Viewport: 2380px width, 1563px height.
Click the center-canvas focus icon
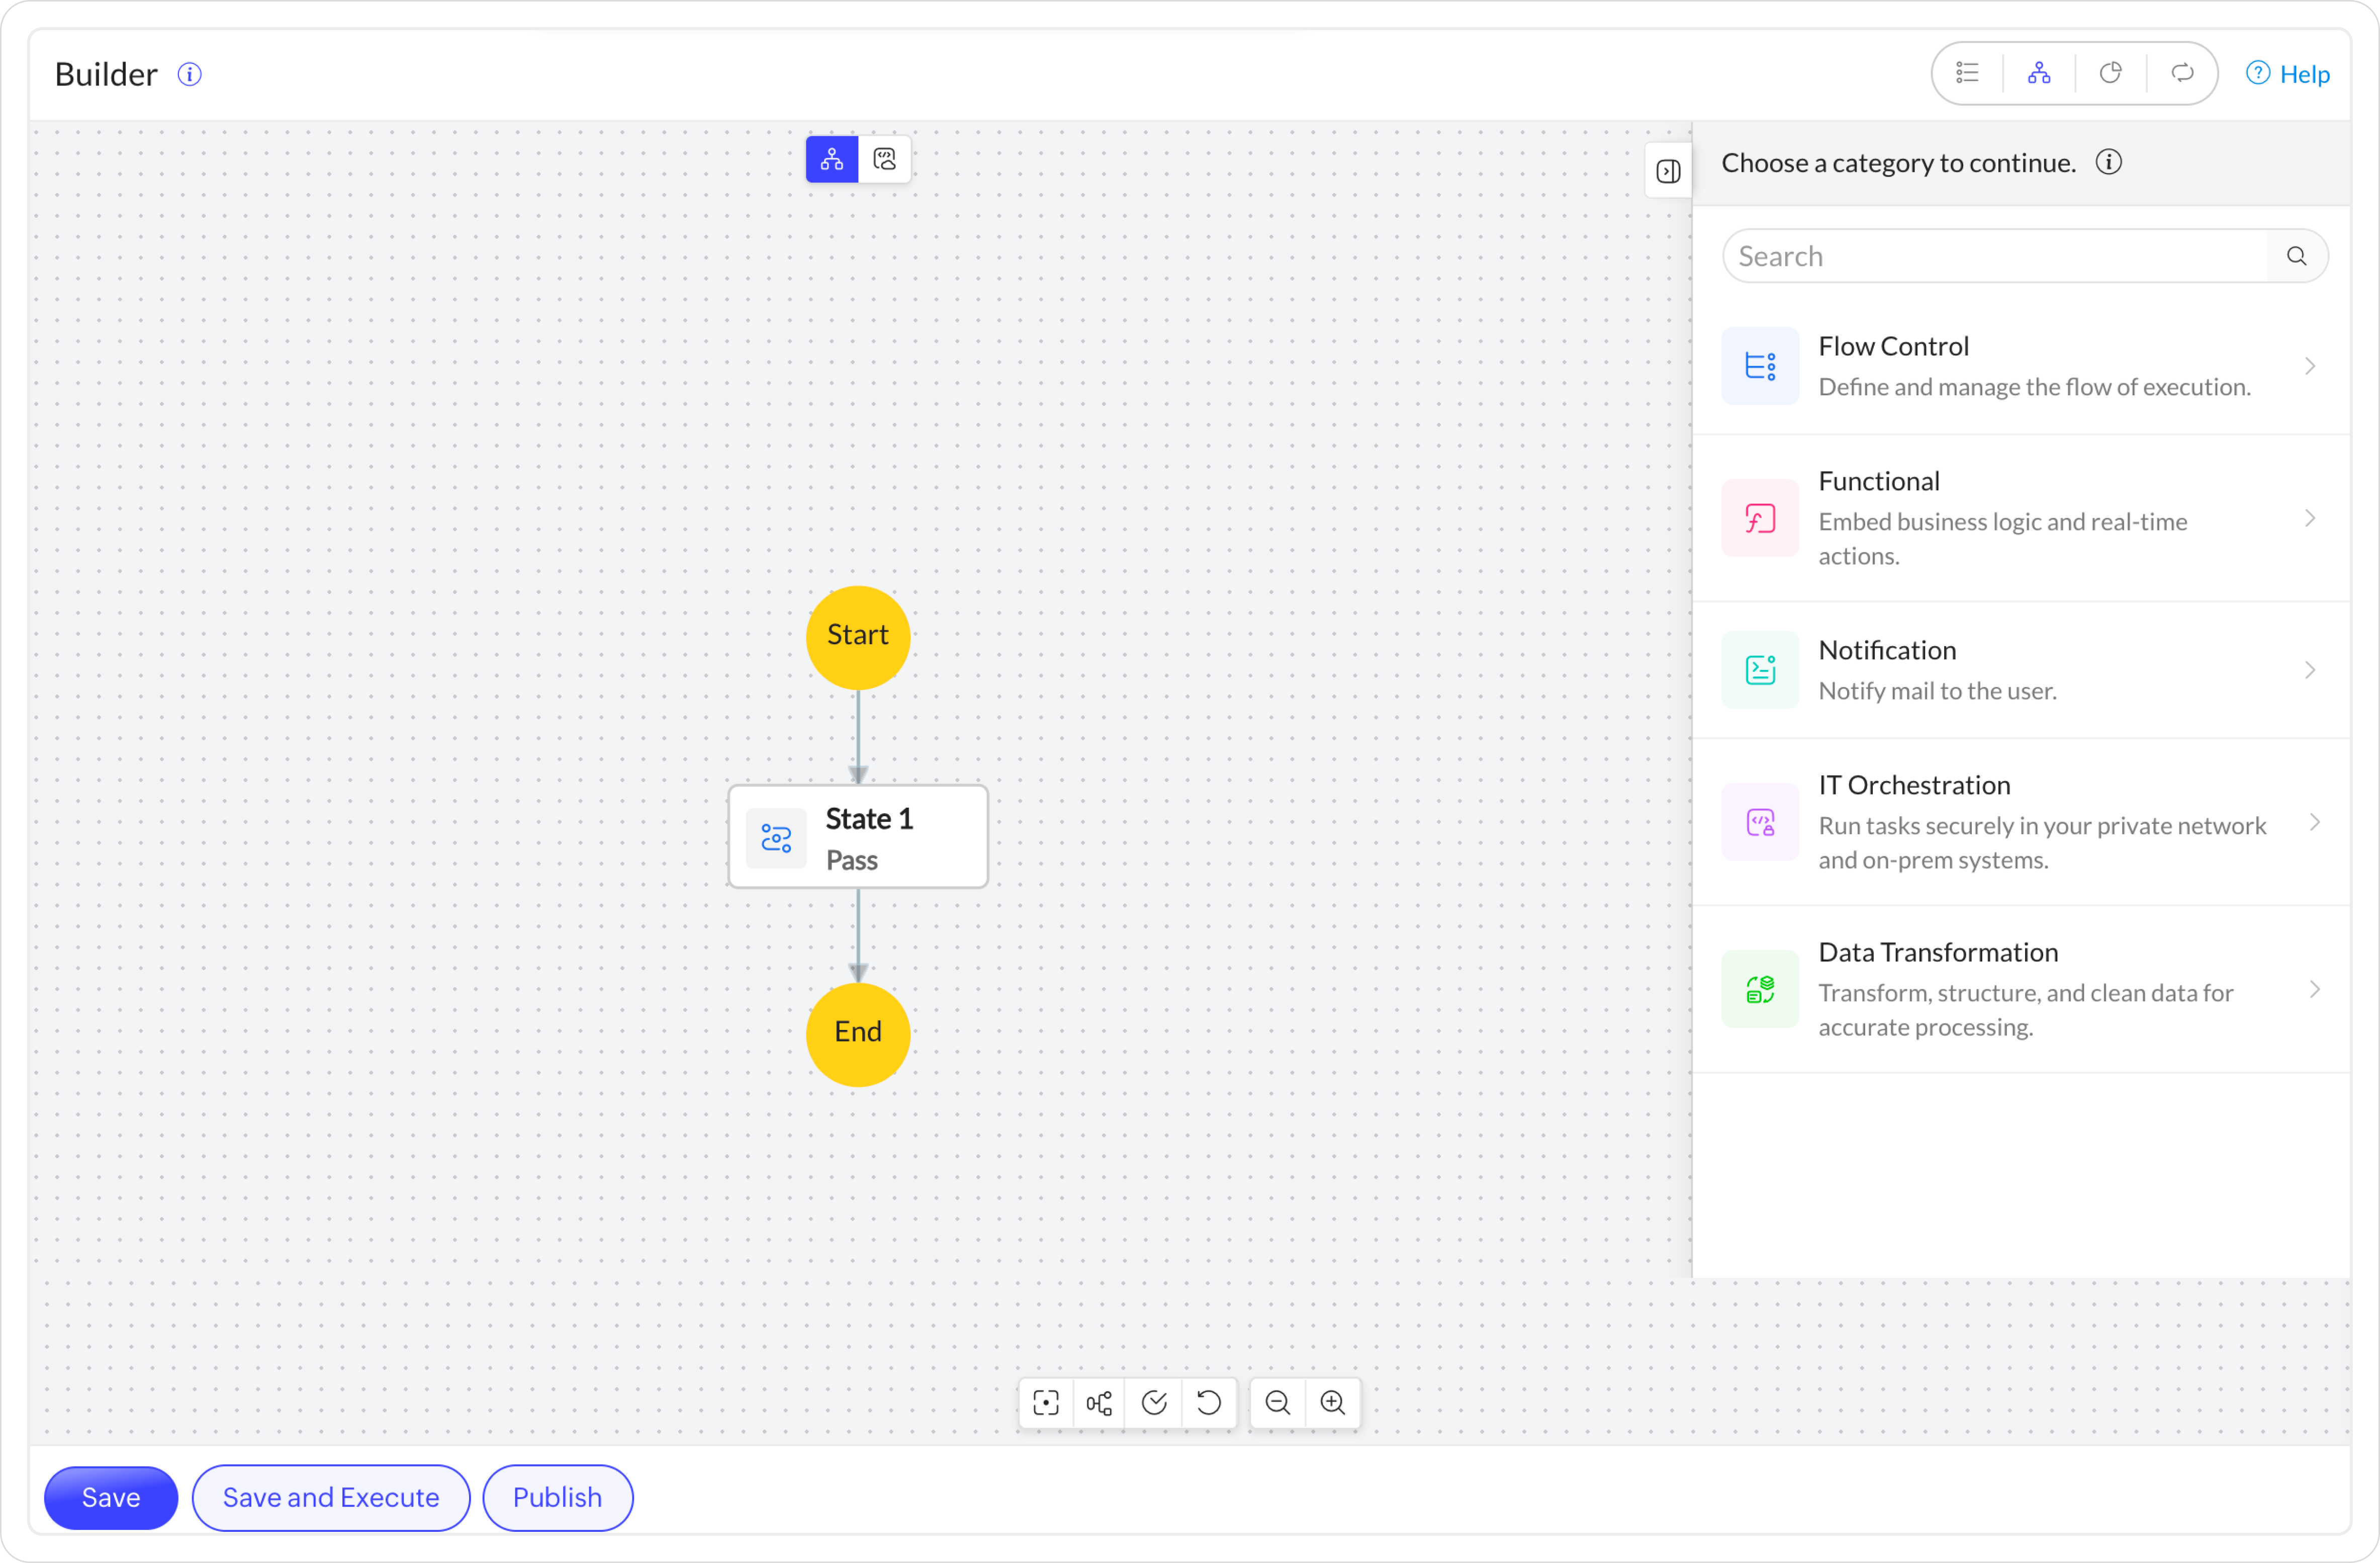point(1046,1403)
